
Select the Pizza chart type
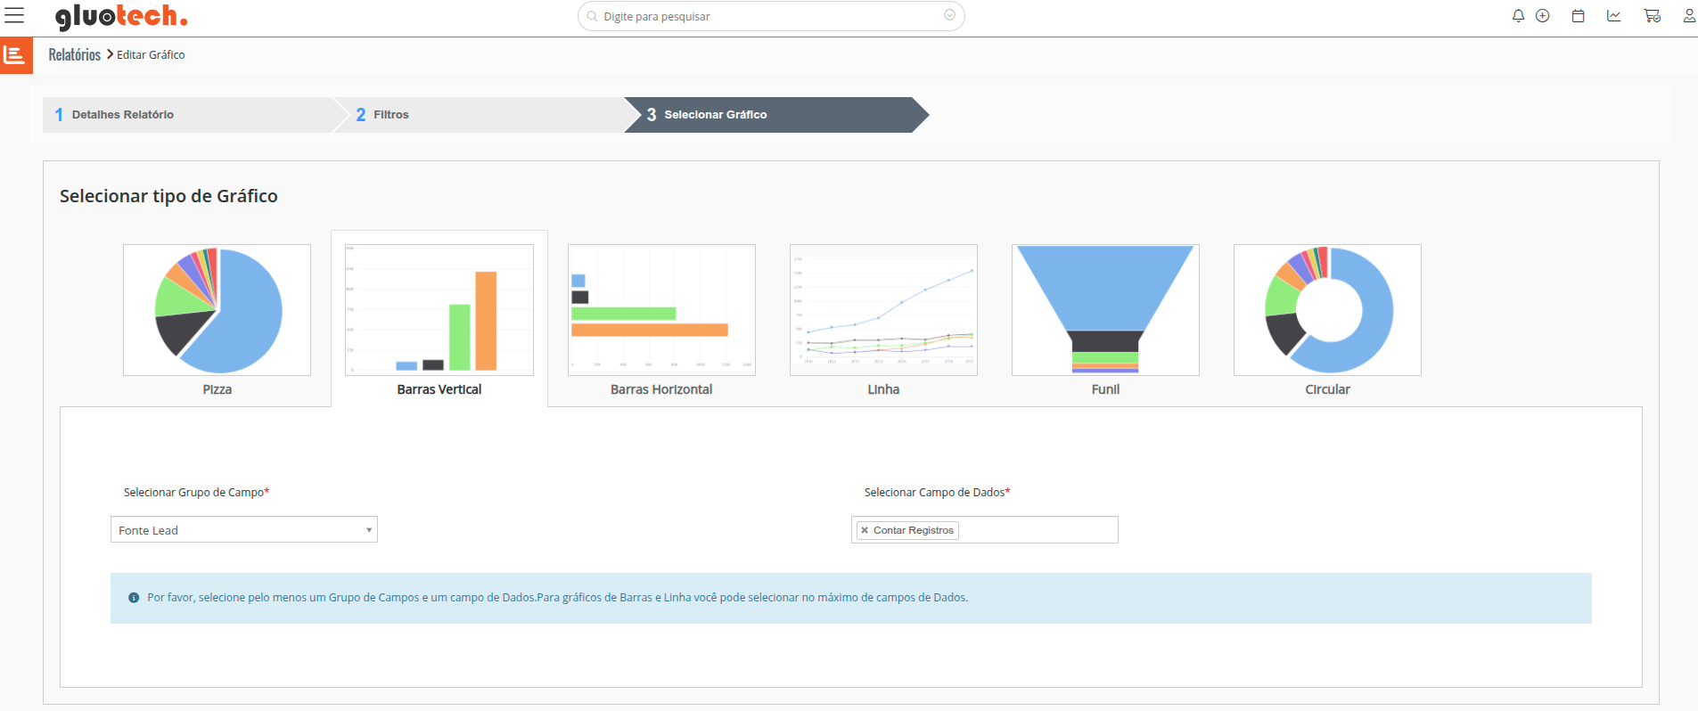[x=217, y=310]
